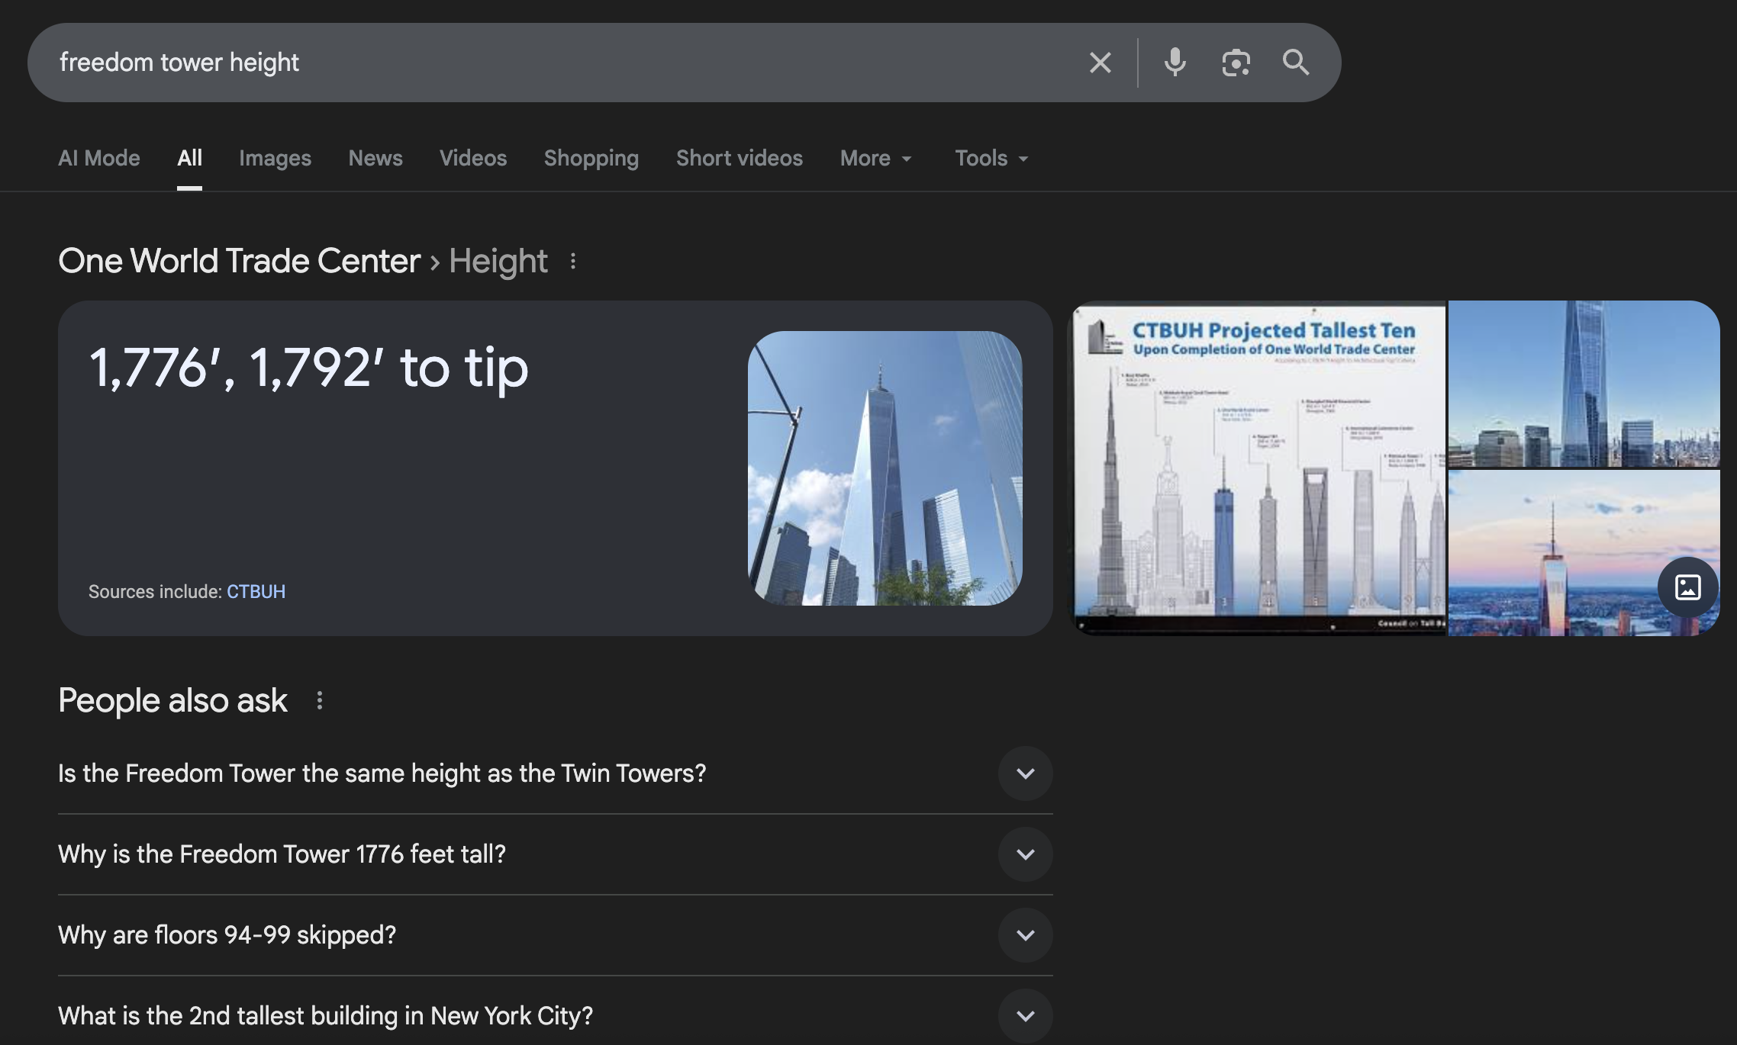The height and width of the screenshot is (1045, 1737).
Task: Expand 2nd tallest building question
Action: pos(1025,1016)
